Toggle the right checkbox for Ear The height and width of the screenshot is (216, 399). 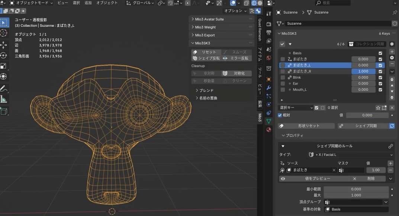(380, 84)
